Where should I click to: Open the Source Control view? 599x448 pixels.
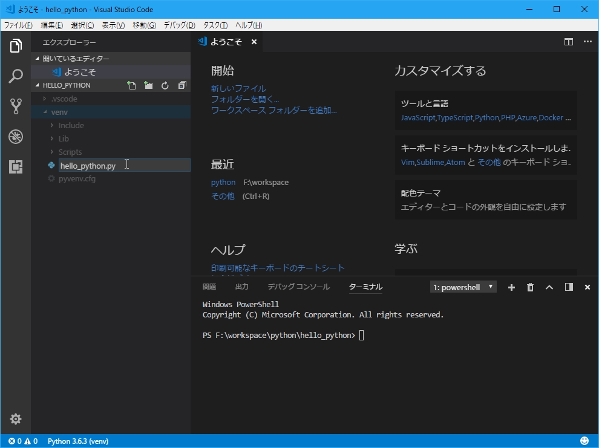point(16,106)
